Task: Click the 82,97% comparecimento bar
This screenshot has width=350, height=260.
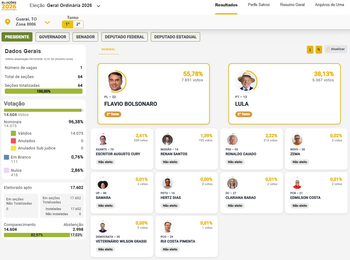Action: click(37, 235)
